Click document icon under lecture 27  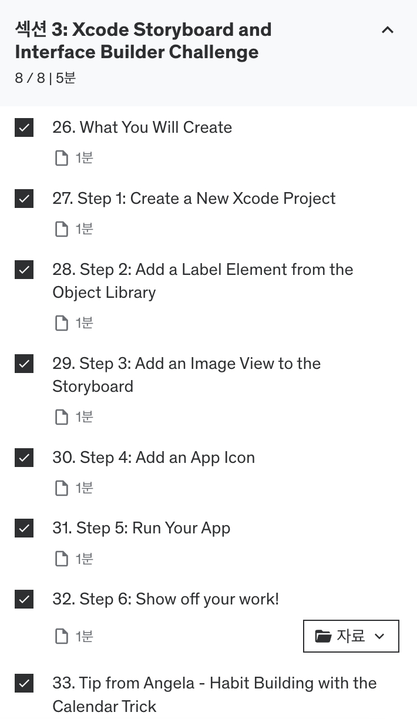pos(61,229)
